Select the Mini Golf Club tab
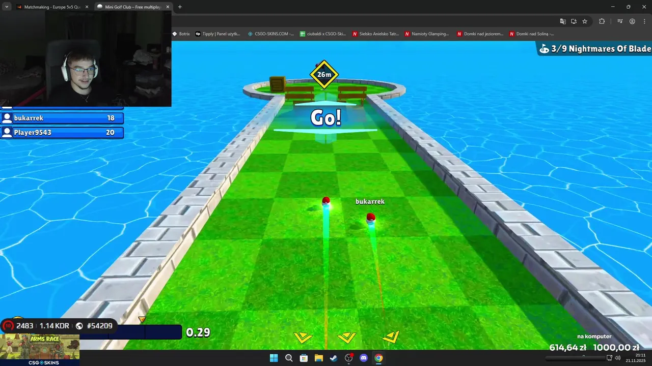Viewport: 652px width, 366px height. coord(133,7)
